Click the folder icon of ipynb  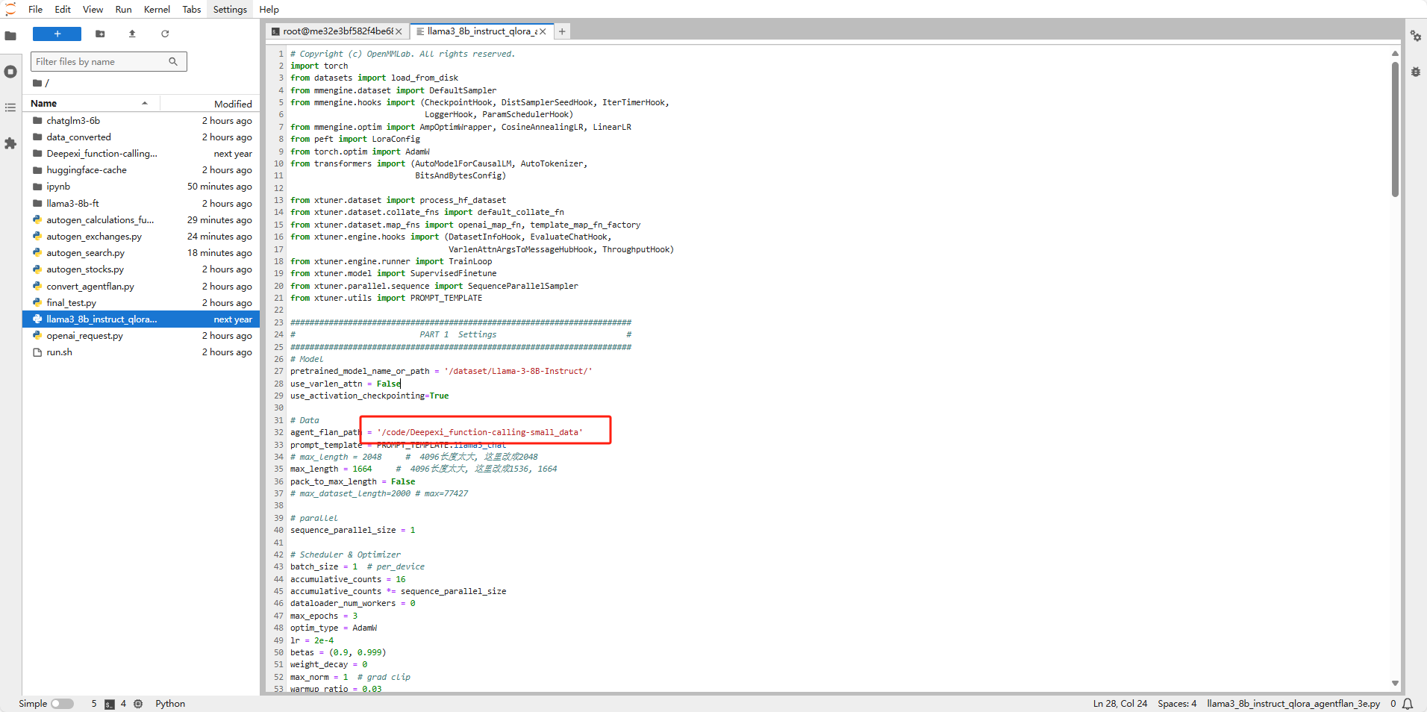pos(37,187)
